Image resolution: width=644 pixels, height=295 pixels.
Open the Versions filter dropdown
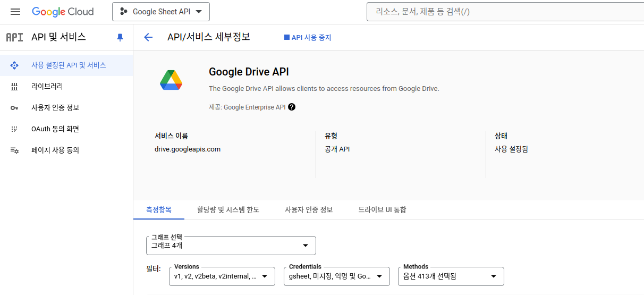click(222, 276)
